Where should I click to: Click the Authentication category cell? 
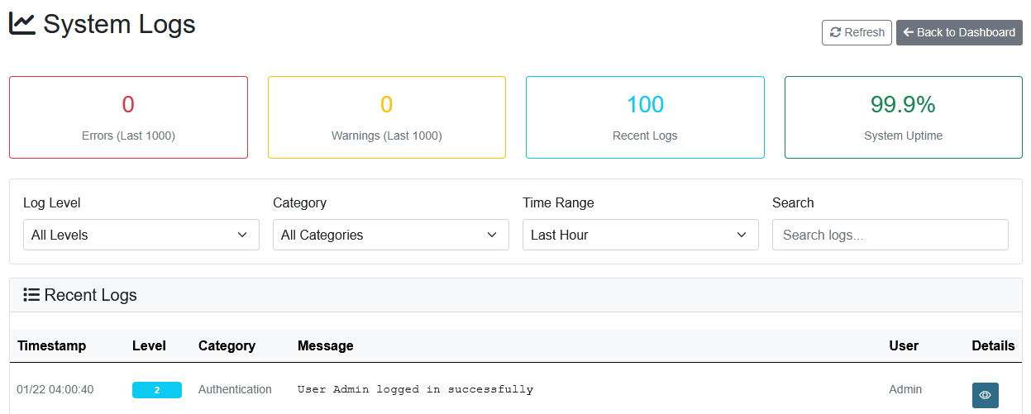pos(235,389)
